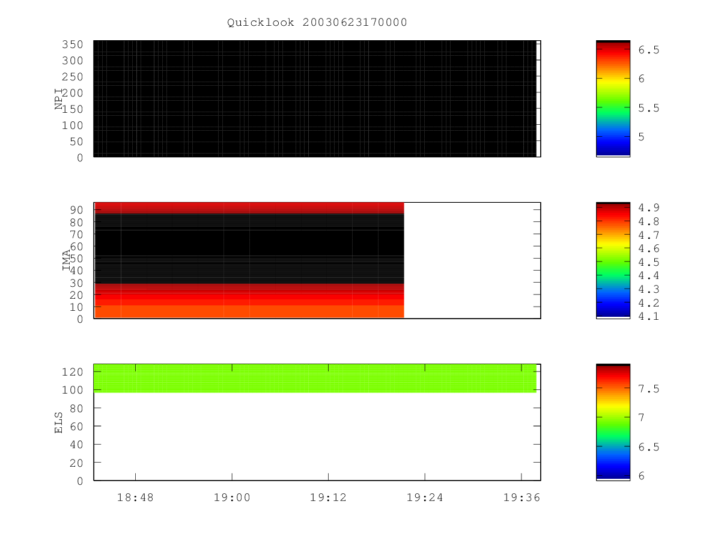Select the 19:36 time axis label
This screenshot has width=721, height=540.
coord(521,497)
